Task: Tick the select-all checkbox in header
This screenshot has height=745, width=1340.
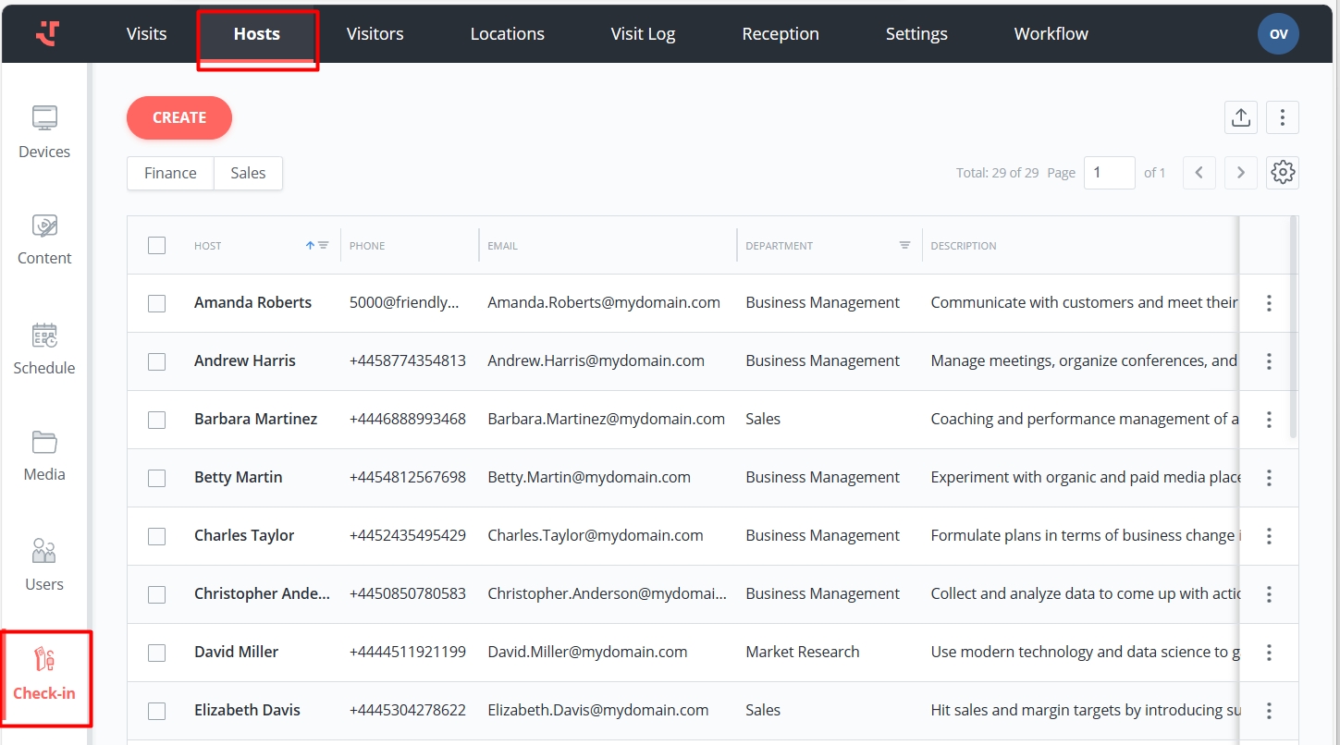Action: [x=157, y=245]
